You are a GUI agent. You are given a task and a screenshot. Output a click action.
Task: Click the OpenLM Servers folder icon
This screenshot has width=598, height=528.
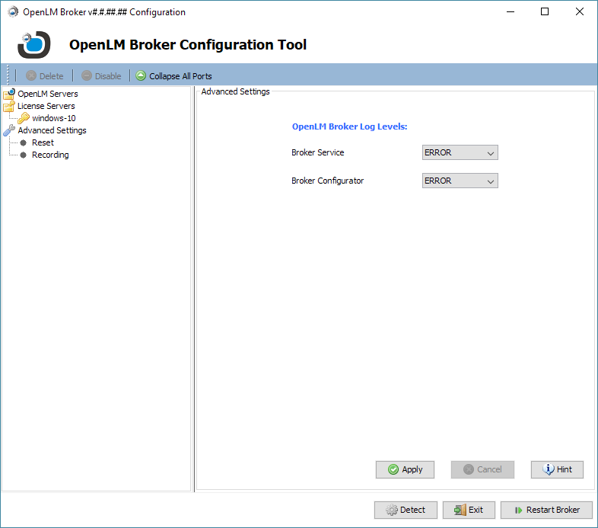click(x=9, y=94)
